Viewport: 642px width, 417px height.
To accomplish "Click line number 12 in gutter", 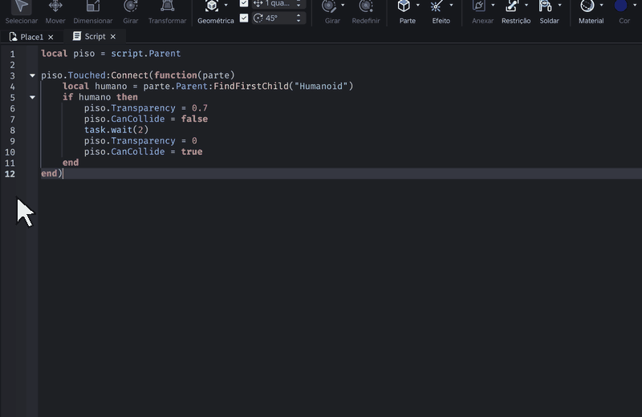I will [x=10, y=174].
